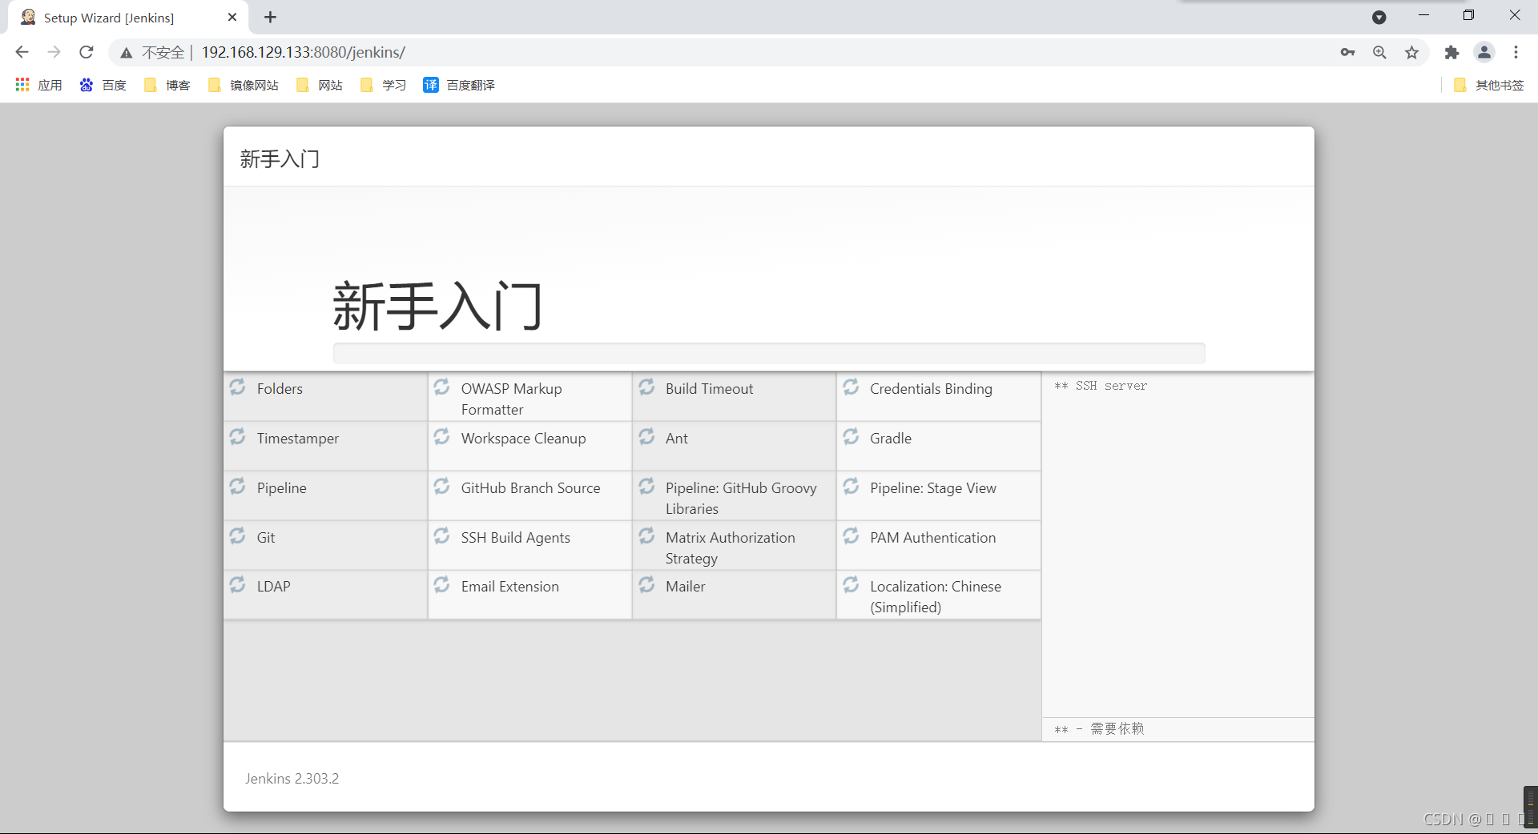Go back to previous page

click(22, 52)
